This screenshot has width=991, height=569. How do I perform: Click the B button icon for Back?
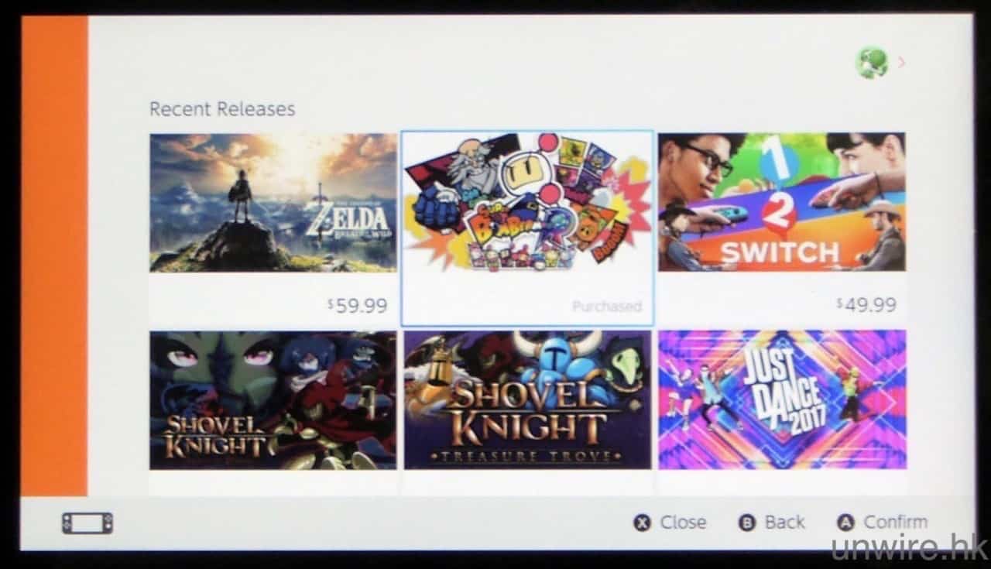(747, 523)
